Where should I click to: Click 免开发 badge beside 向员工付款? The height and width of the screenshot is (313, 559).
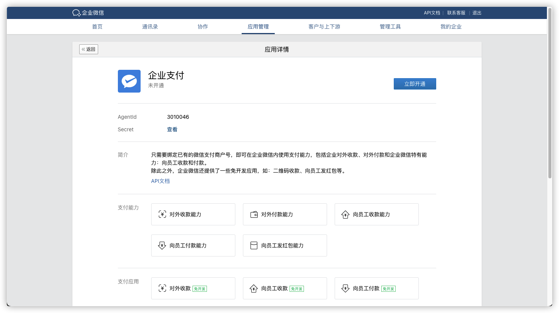click(x=388, y=289)
